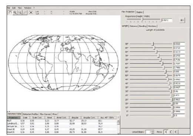The height and width of the screenshot is (136, 193).
Task: Click the Proportions height/width input field
Action: coord(167,20)
